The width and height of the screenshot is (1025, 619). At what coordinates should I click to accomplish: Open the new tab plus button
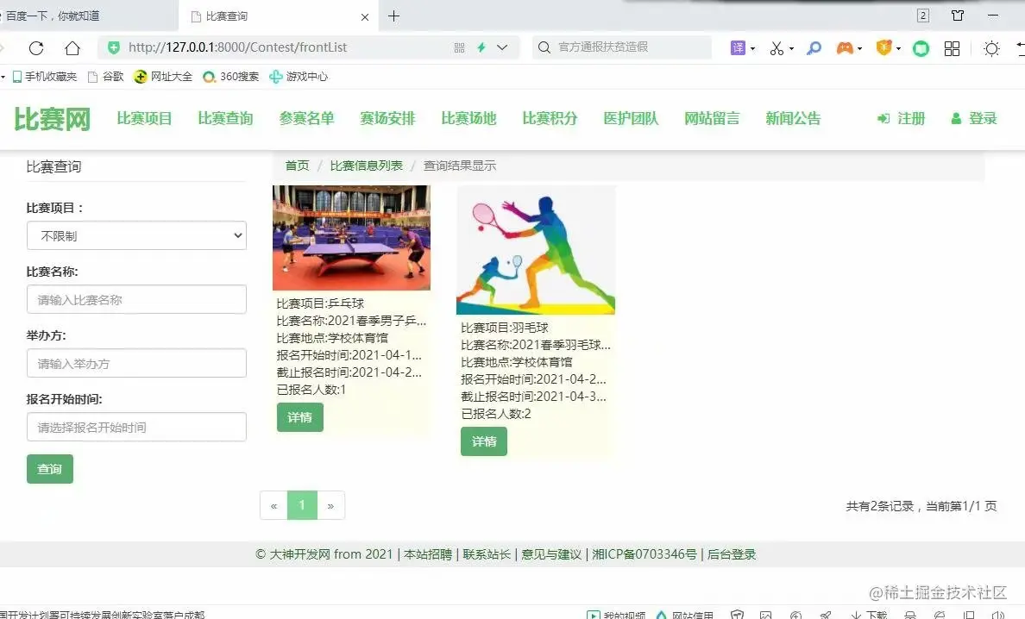(x=393, y=16)
